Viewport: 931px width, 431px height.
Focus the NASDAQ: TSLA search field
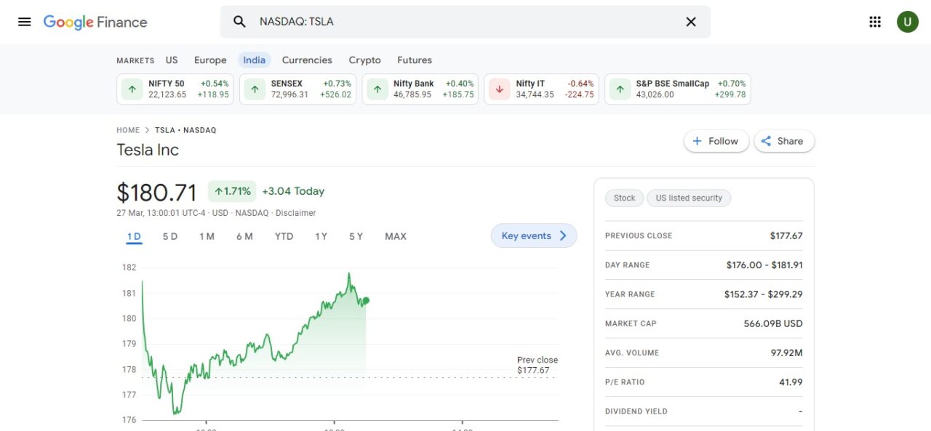pos(465,22)
